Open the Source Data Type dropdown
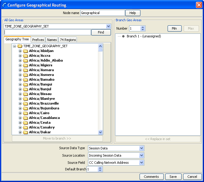This screenshot has height=182, width=204. 141,148
